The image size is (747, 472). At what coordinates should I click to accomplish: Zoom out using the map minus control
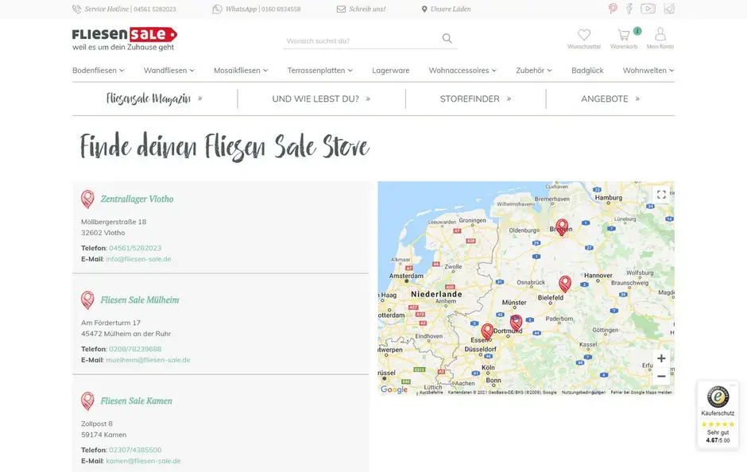click(x=661, y=375)
